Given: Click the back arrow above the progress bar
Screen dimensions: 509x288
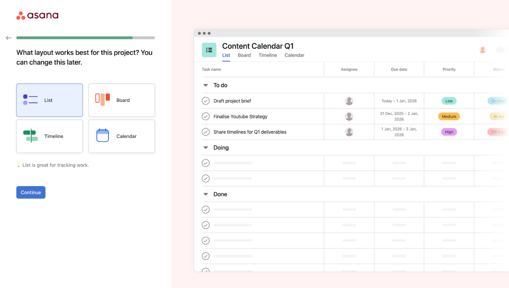Looking at the screenshot, I should tap(8, 37).
